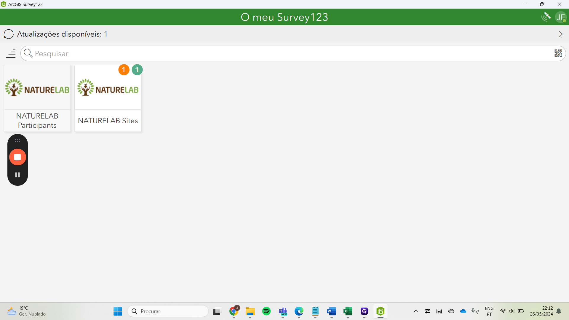Open Spotify from the taskbar

click(x=266, y=311)
